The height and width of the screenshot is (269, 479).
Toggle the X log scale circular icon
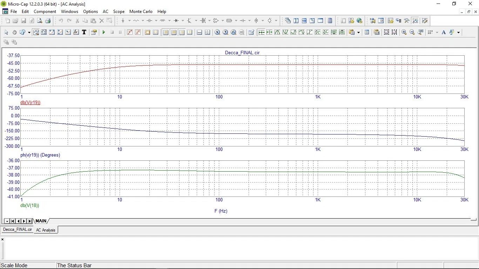(217, 32)
